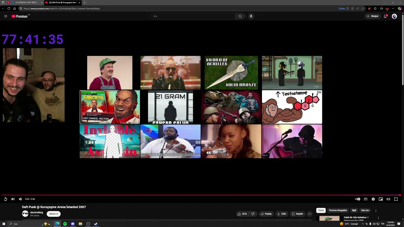
Task: Open the Far Cry 6 suggested video
Action: coord(110,107)
